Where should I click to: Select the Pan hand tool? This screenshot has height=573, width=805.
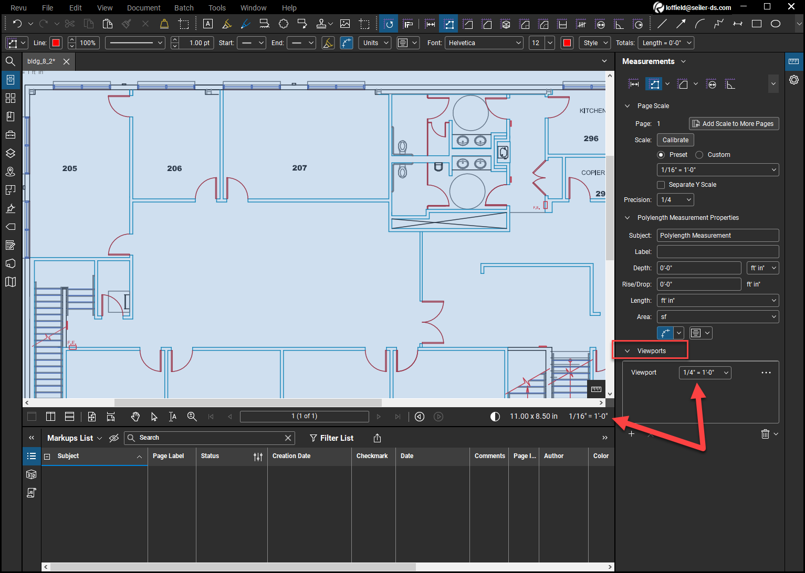coord(135,417)
